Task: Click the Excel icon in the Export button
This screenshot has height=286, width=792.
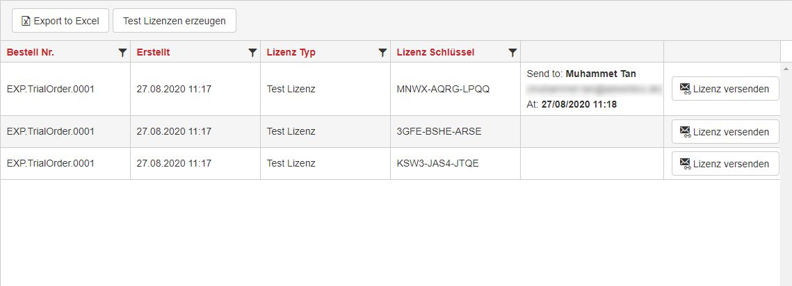Action: (26, 22)
